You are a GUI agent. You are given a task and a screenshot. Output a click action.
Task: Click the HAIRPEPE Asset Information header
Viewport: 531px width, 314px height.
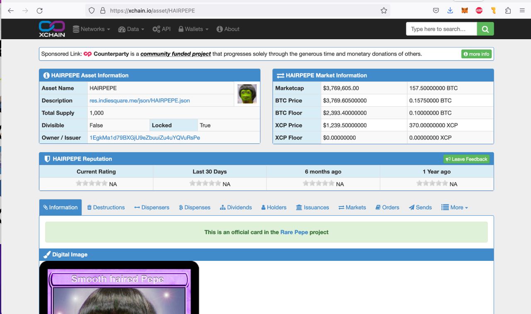(150, 75)
